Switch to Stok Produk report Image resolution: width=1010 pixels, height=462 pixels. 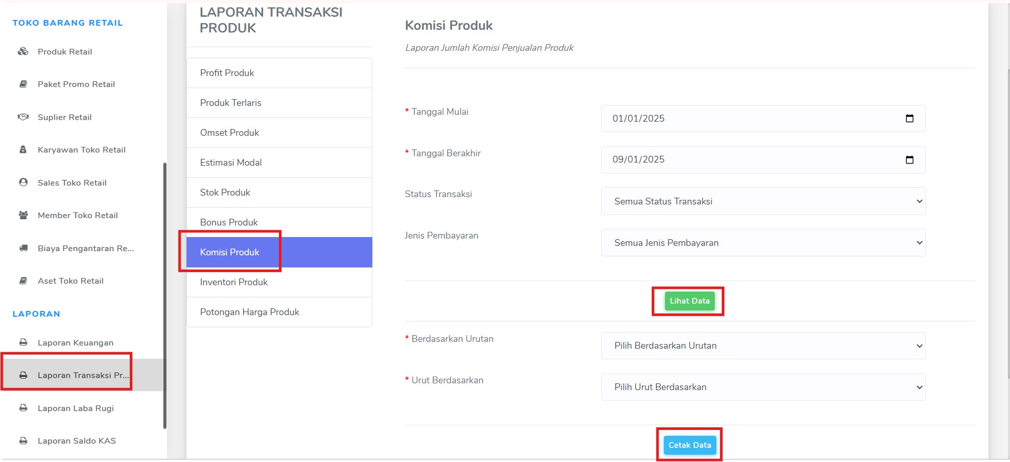pos(279,192)
